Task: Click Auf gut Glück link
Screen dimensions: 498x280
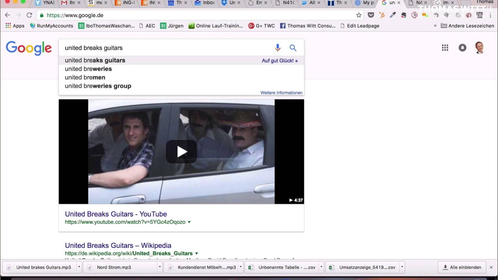Action: tap(280, 61)
